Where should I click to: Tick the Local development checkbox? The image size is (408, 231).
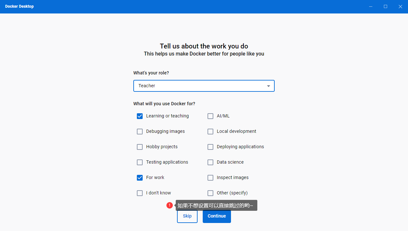pos(210,132)
